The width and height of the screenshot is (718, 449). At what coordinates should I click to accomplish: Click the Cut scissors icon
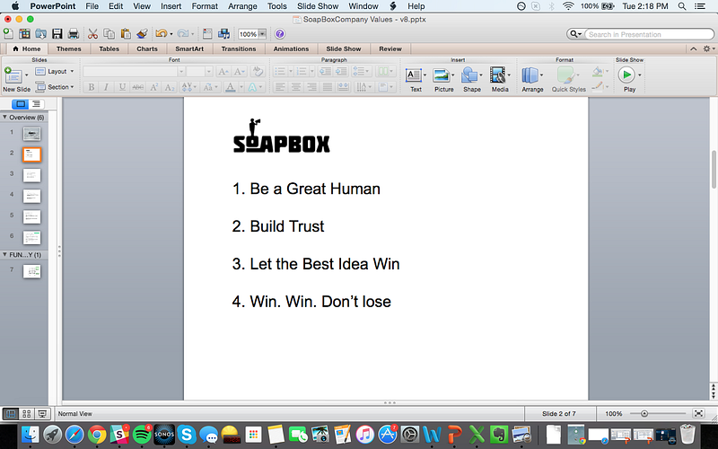[x=92, y=34]
